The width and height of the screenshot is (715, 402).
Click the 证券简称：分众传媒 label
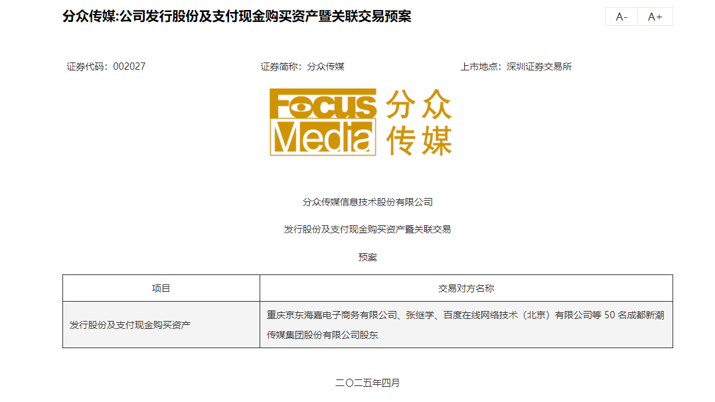302,66
